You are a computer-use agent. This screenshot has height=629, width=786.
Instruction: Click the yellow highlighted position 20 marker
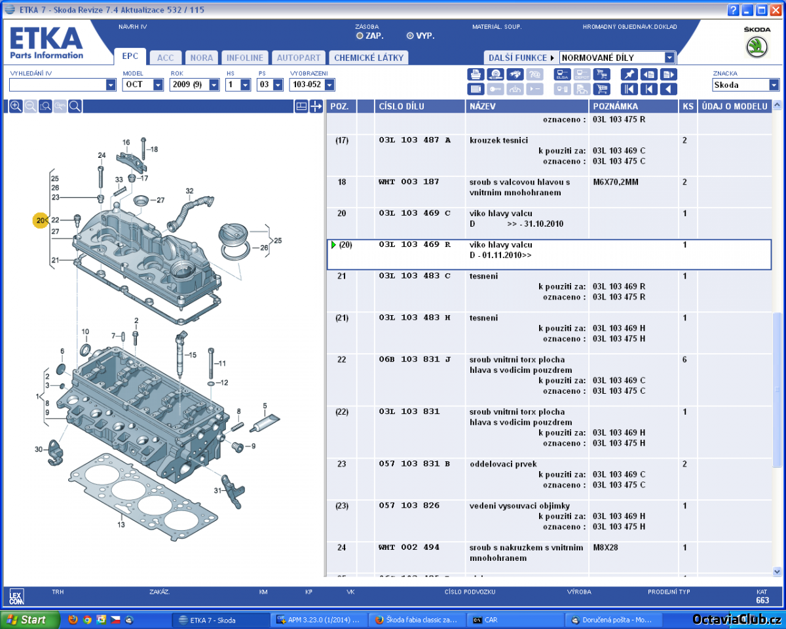tap(41, 221)
